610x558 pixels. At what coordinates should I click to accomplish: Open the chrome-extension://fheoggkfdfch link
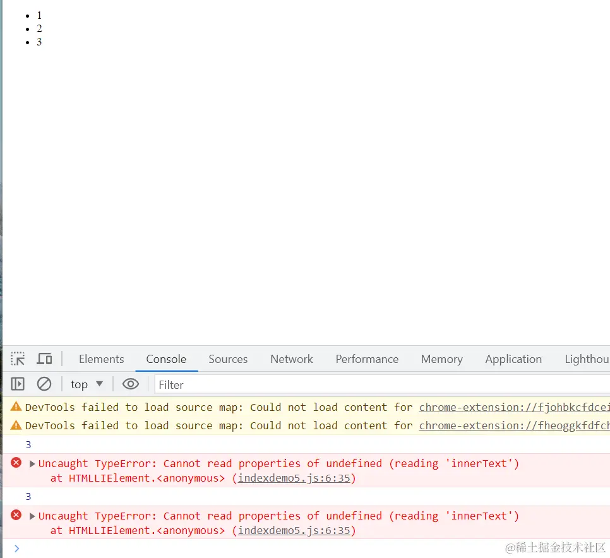click(x=514, y=425)
